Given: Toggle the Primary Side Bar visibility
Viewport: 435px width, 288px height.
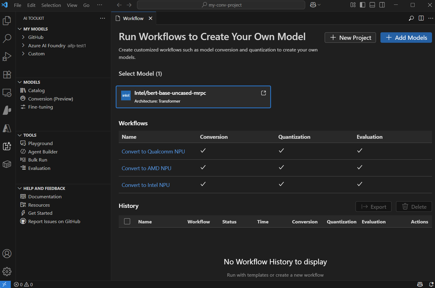Looking at the screenshot, I should tap(362, 5).
